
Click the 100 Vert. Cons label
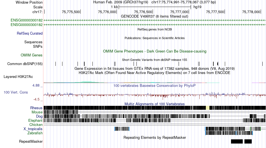[16, 92]
